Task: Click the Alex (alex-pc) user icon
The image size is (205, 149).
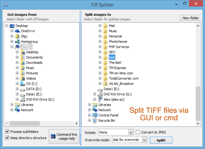Action: click(100, 99)
